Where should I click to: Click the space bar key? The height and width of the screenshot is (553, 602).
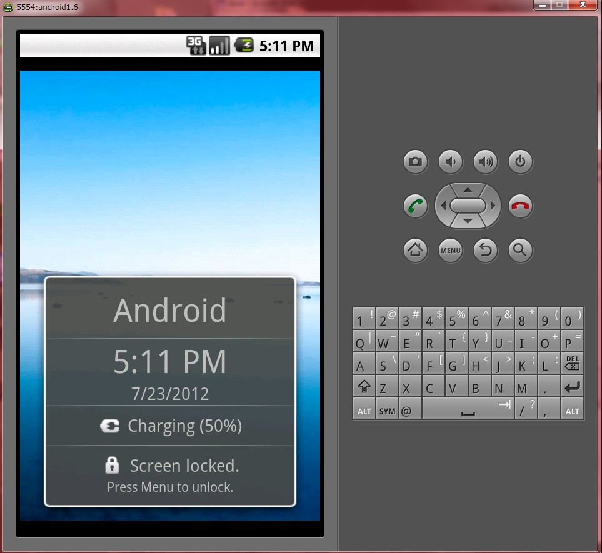[x=468, y=408]
